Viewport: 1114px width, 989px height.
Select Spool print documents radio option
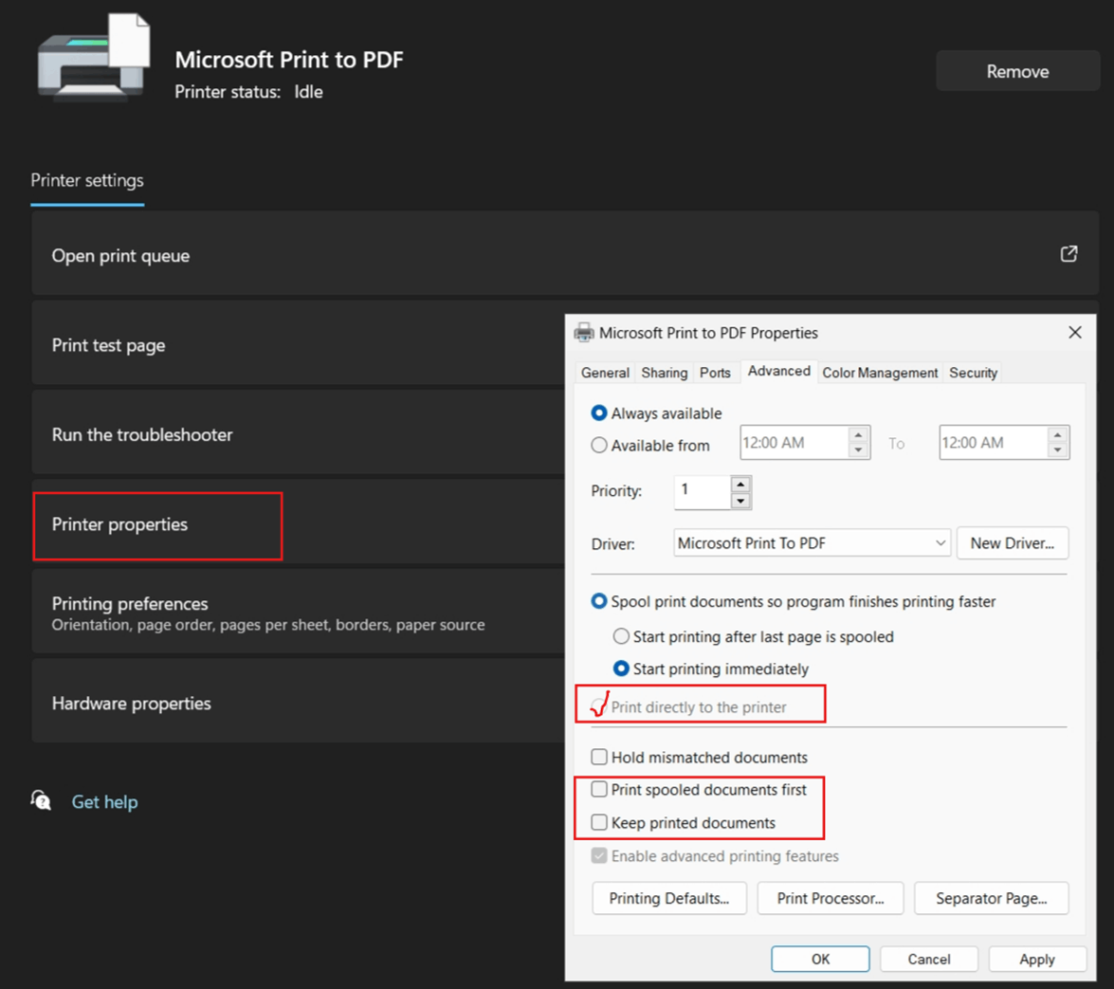tap(599, 601)
